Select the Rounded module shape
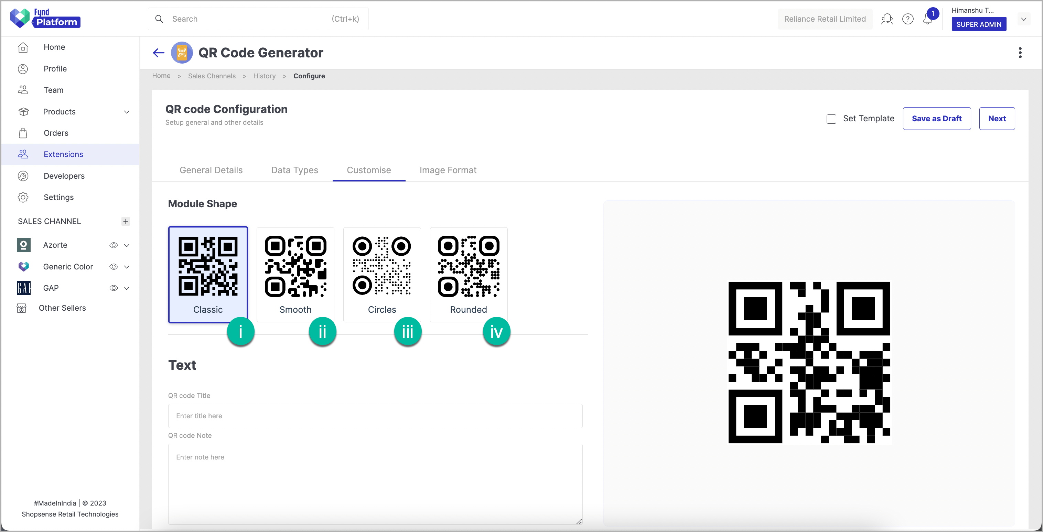This screenshot has width=1043, height=532. click(468, 275)
